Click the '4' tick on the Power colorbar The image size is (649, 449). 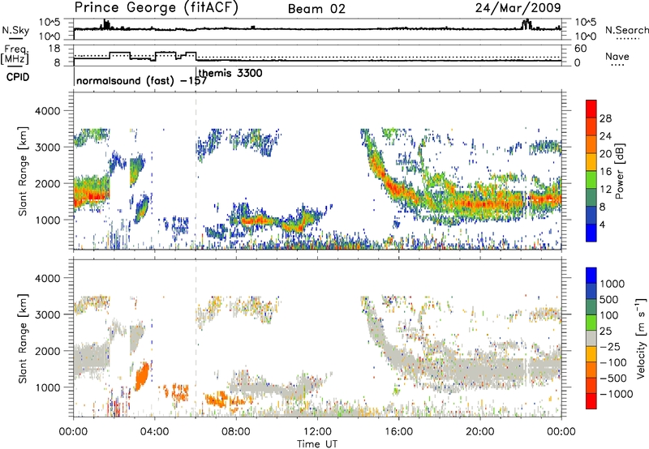[602, 224]
